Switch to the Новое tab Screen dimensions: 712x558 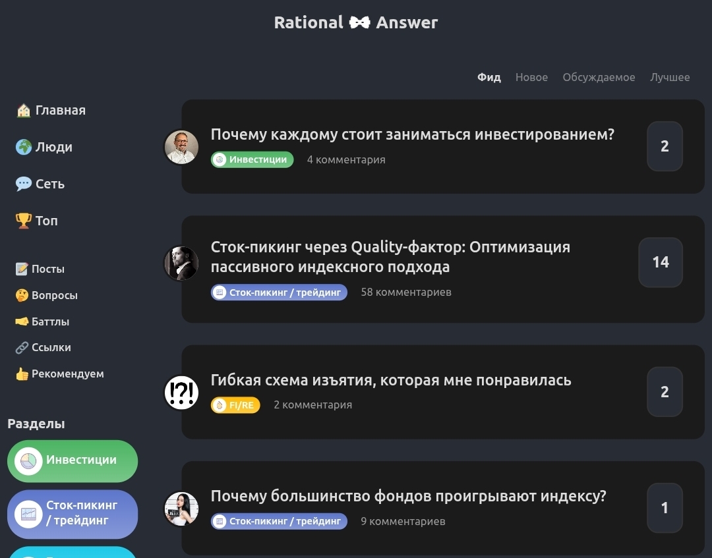(x=531, y=77)
